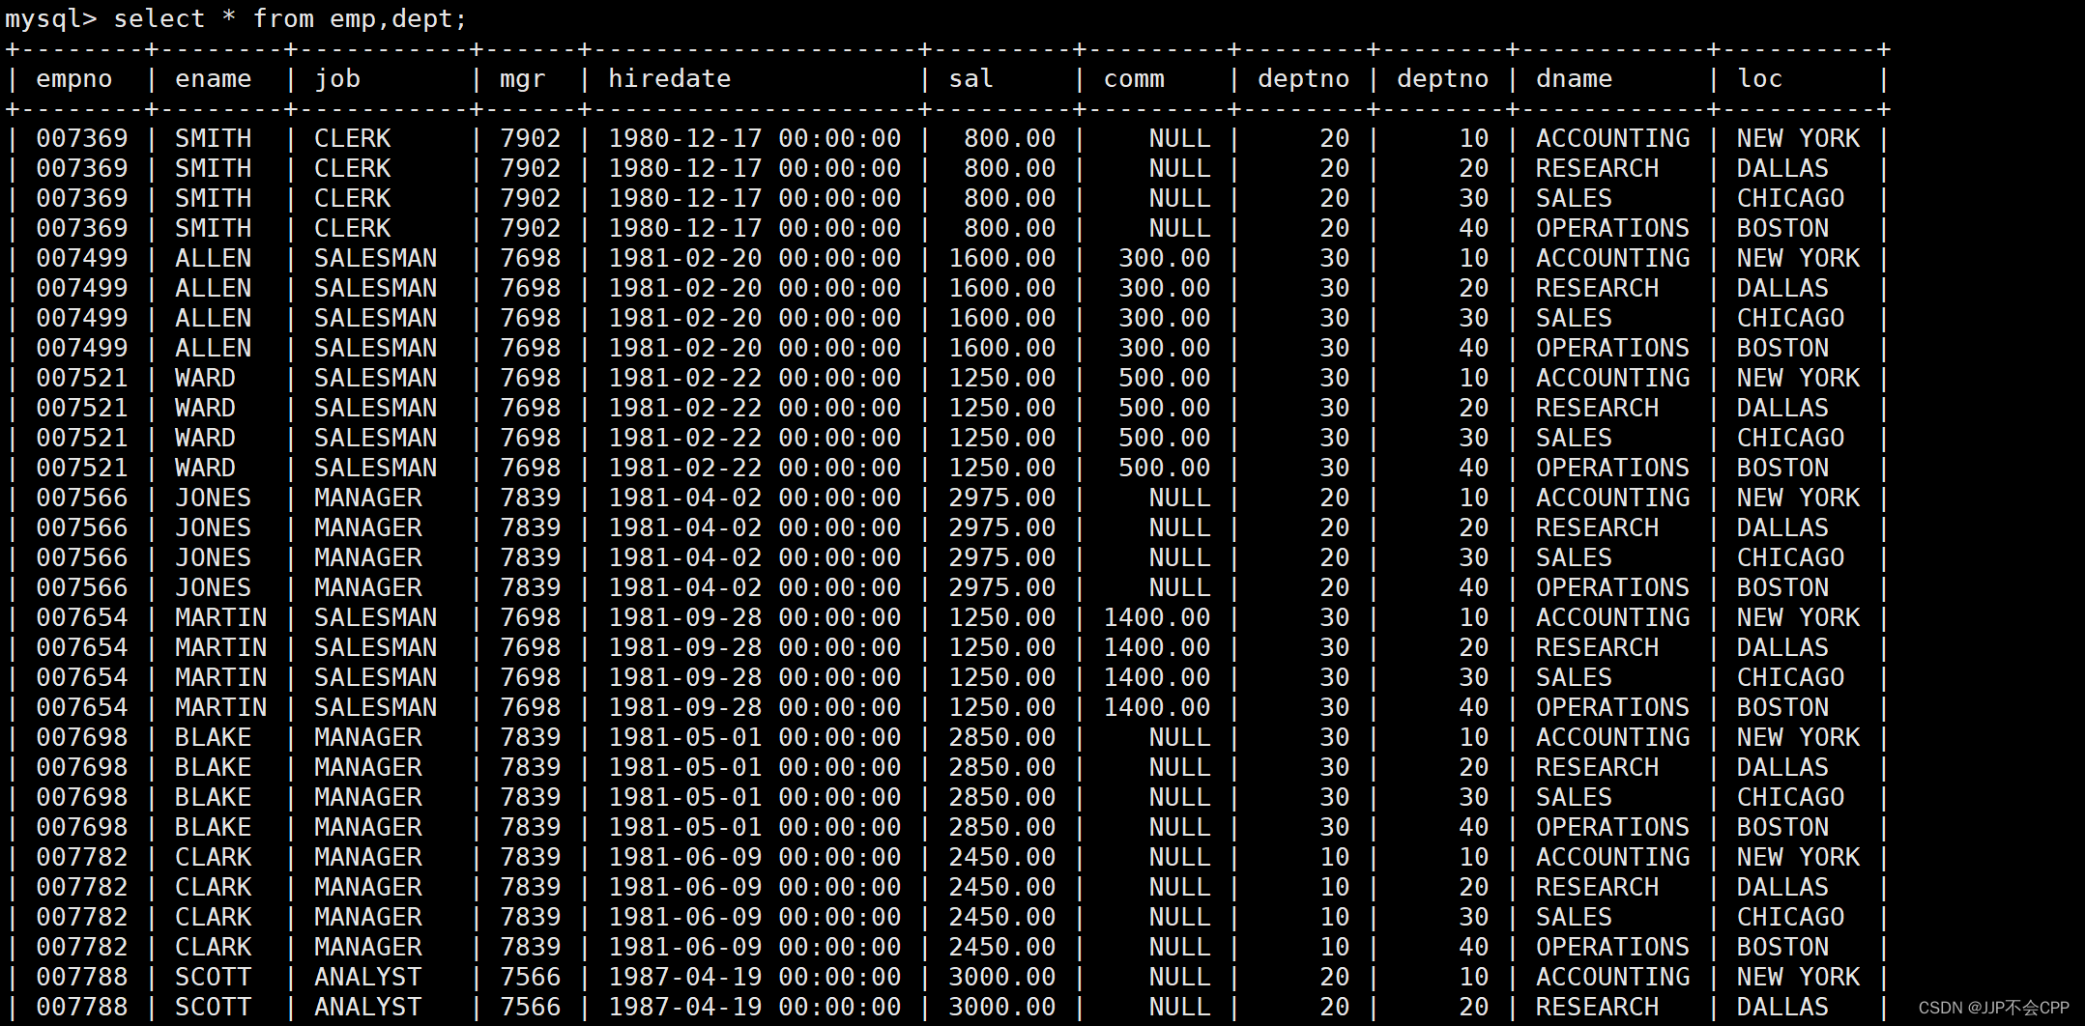Click "SCOTT" in the SCOTT ACCOUNTING row

pos(214,977)
